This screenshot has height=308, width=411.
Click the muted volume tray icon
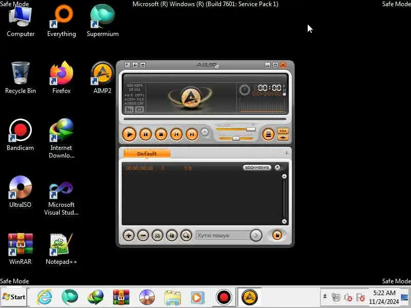[348, 297]
